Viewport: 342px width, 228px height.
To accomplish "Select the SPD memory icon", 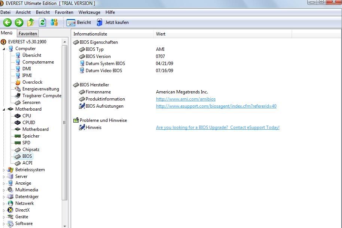I will coord(18,143).
